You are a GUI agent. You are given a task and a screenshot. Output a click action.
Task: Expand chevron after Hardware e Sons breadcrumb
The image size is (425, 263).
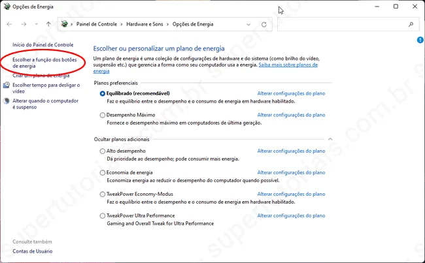168,24
